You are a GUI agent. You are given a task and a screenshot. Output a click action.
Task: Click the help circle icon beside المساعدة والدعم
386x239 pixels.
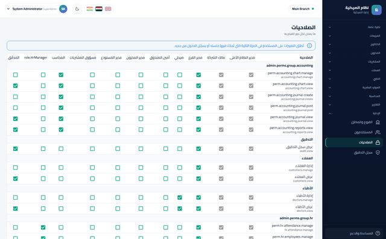point(378,233)
